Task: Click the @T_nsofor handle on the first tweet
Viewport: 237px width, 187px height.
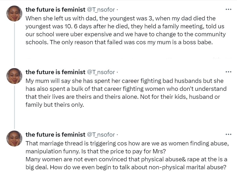Action: tap(101, 10)
